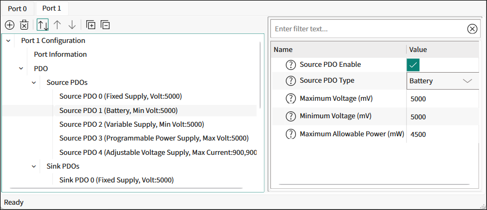Image resolution: width=487 pixels, height=210 pixels.
Task: Click the Port 1 Configuration label
Action: pyautogui.click(x=53, y=40)
